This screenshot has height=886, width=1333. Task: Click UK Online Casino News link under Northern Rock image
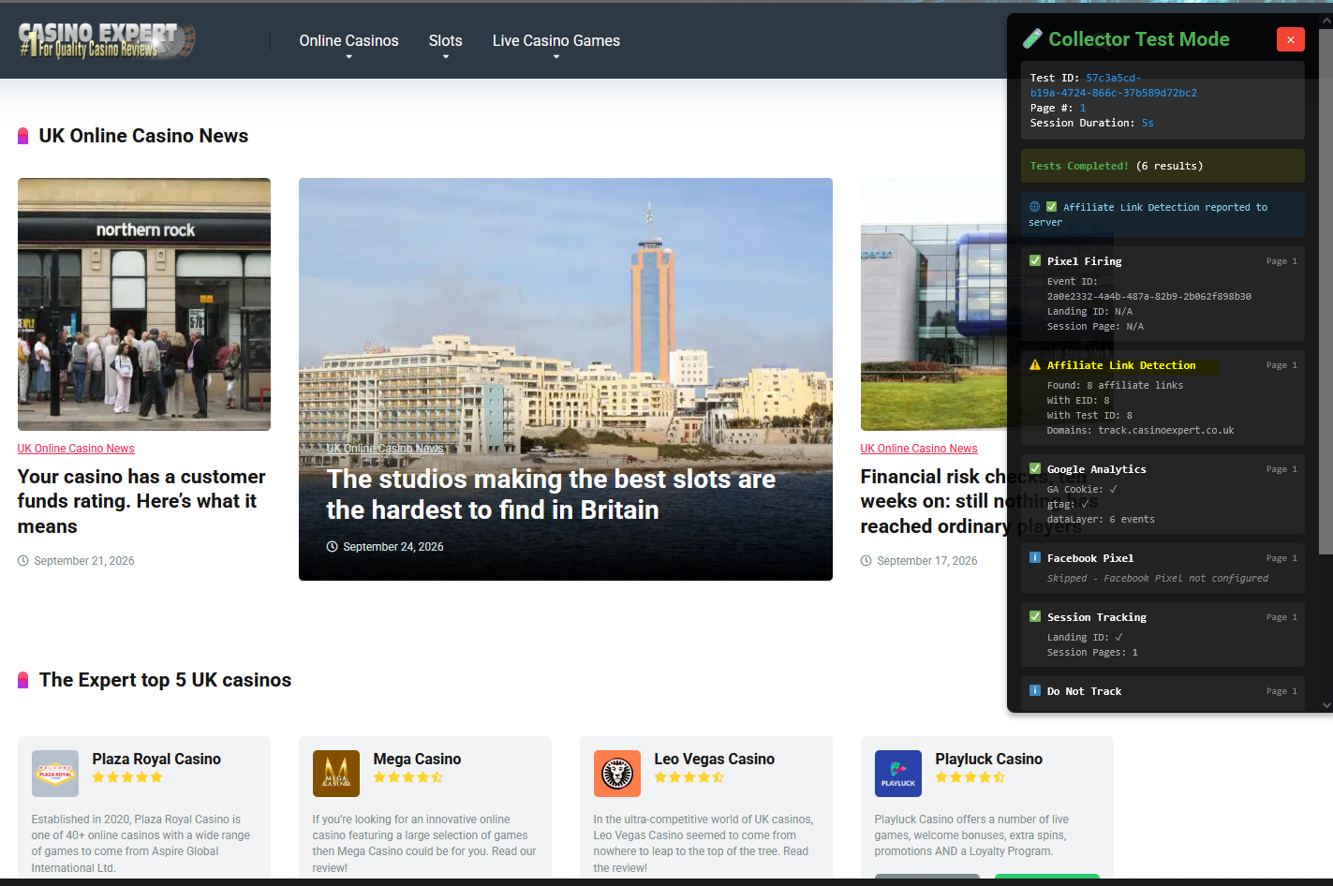[x=76, y=449]
